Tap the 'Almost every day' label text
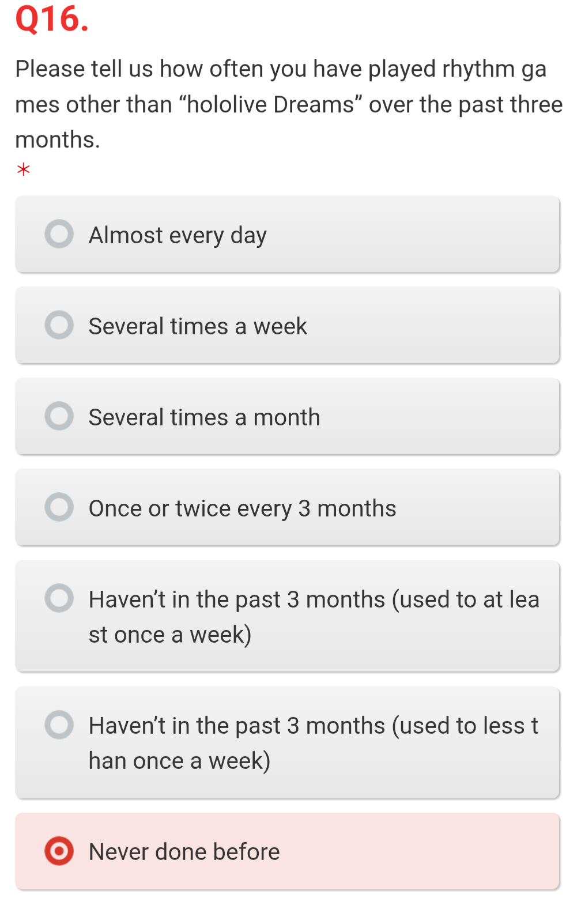This screenshot has width=581, height=913. click(178, 236)
